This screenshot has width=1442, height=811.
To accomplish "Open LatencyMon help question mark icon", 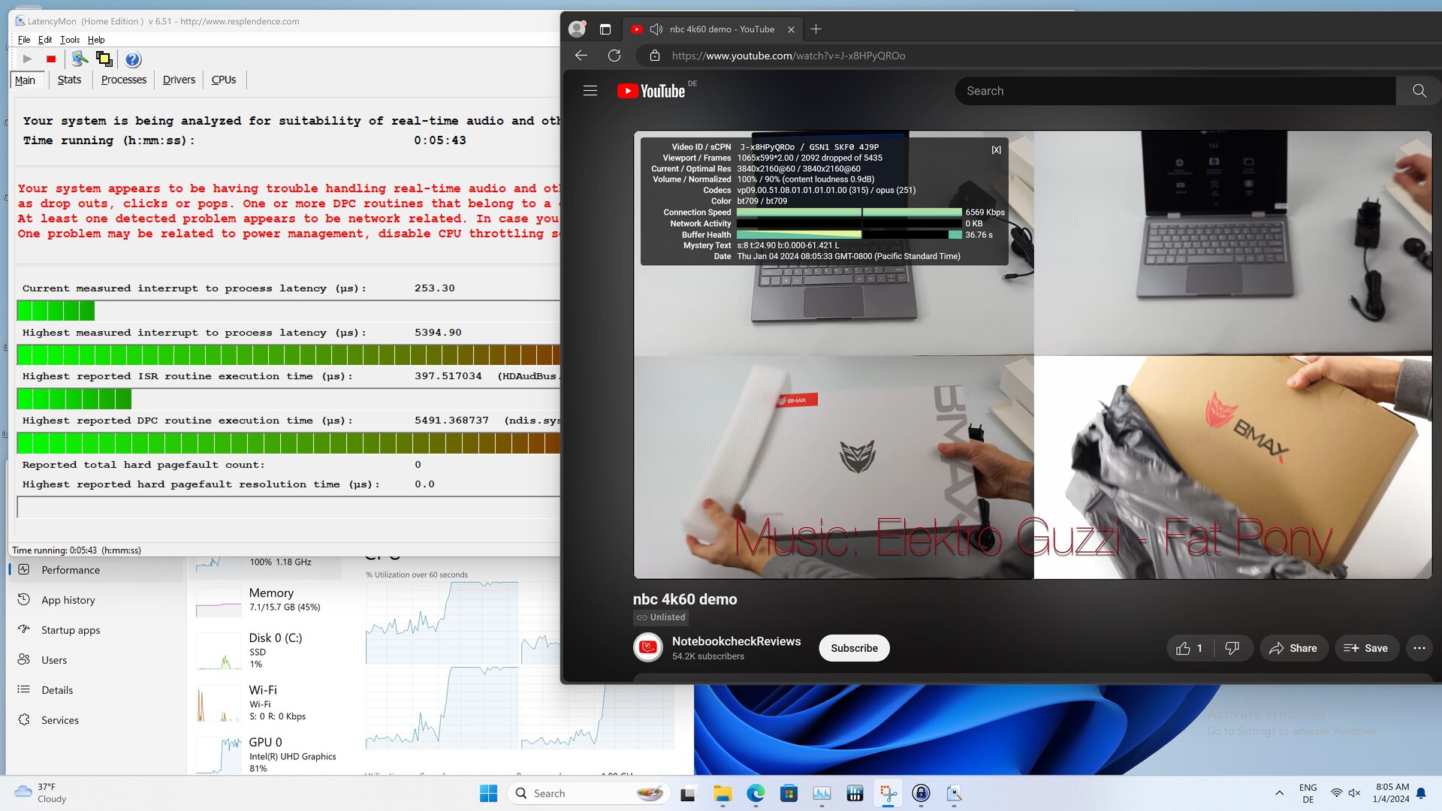I will tap(132, 59).
